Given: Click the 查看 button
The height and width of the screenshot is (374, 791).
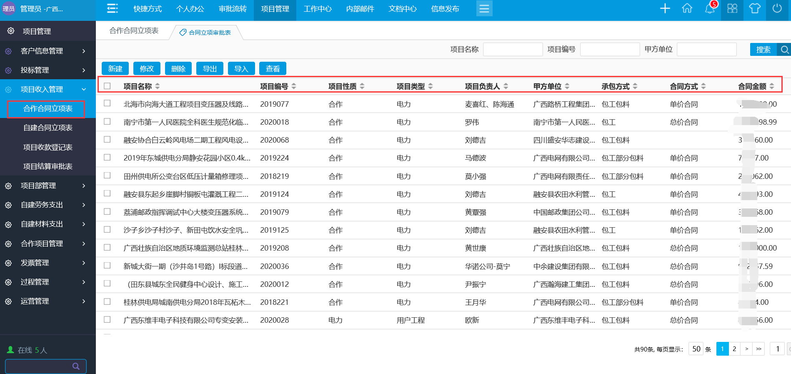Looking at the screenshot, I should coord(273,68).
